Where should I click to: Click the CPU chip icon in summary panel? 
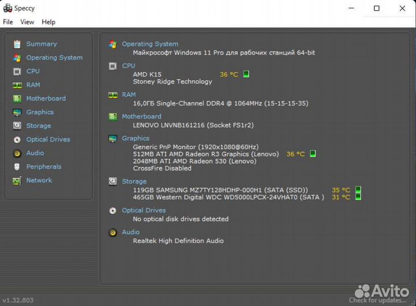(x=113, y=66)
